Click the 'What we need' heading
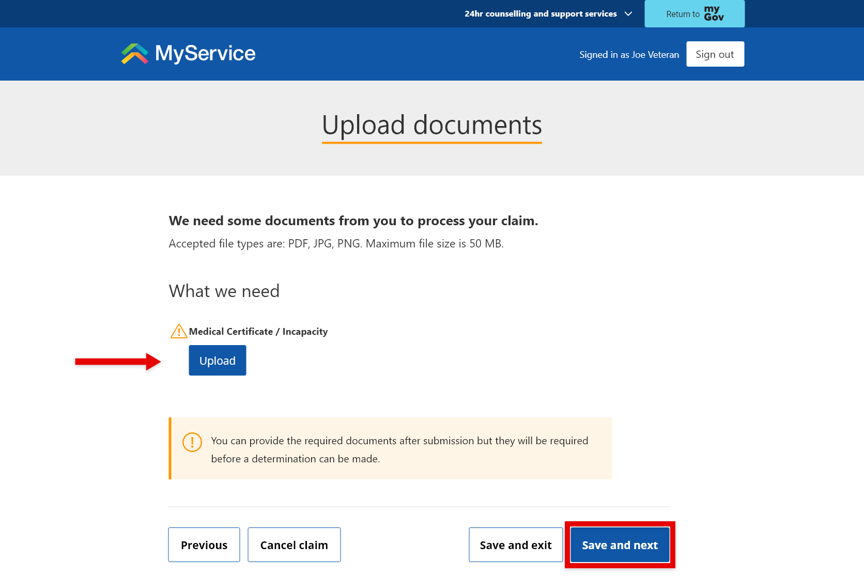 pyautogui.click(x=224, y=291)
